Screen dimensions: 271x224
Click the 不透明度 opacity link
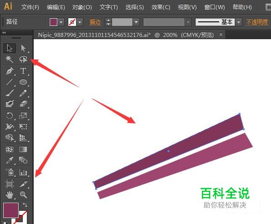click(x=257, y=22)
